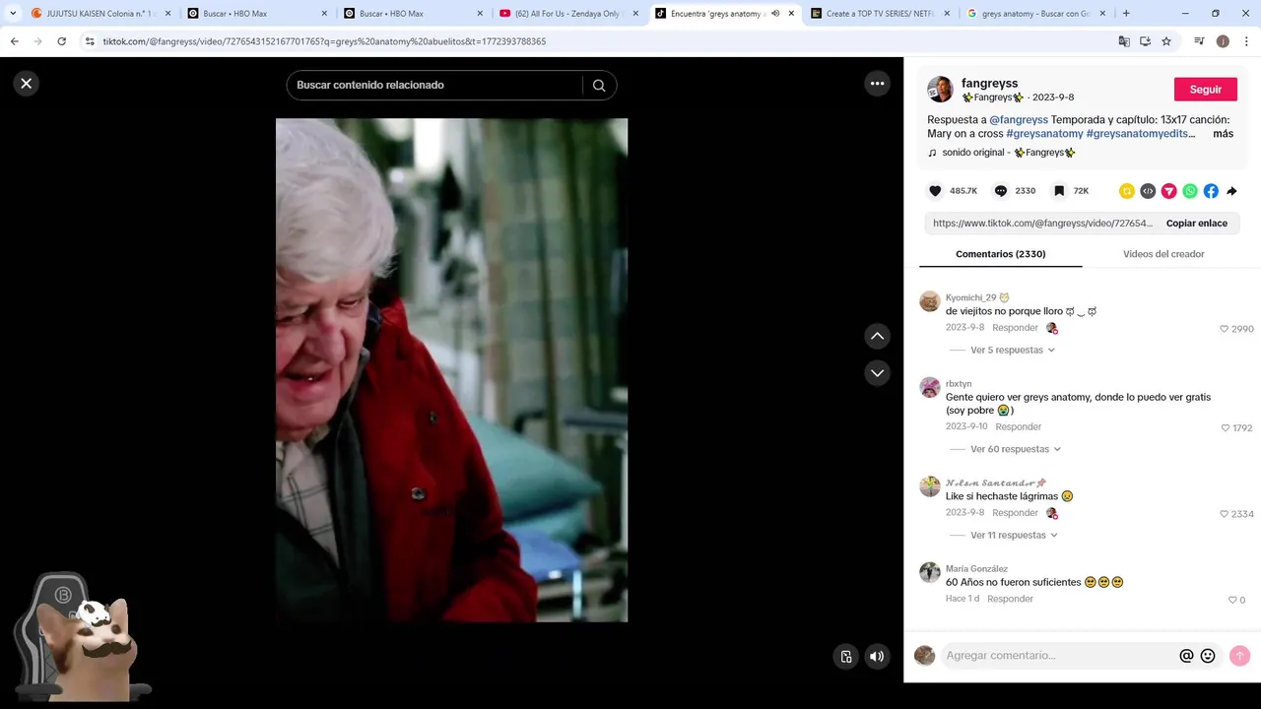Viewport: 1261px width, 709px height.
Task: Follow fangreyss with Seguir button
Action: [1206, 90]
